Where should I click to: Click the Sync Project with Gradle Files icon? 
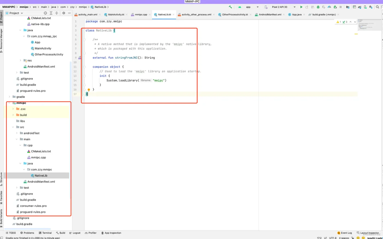point(359,7)
